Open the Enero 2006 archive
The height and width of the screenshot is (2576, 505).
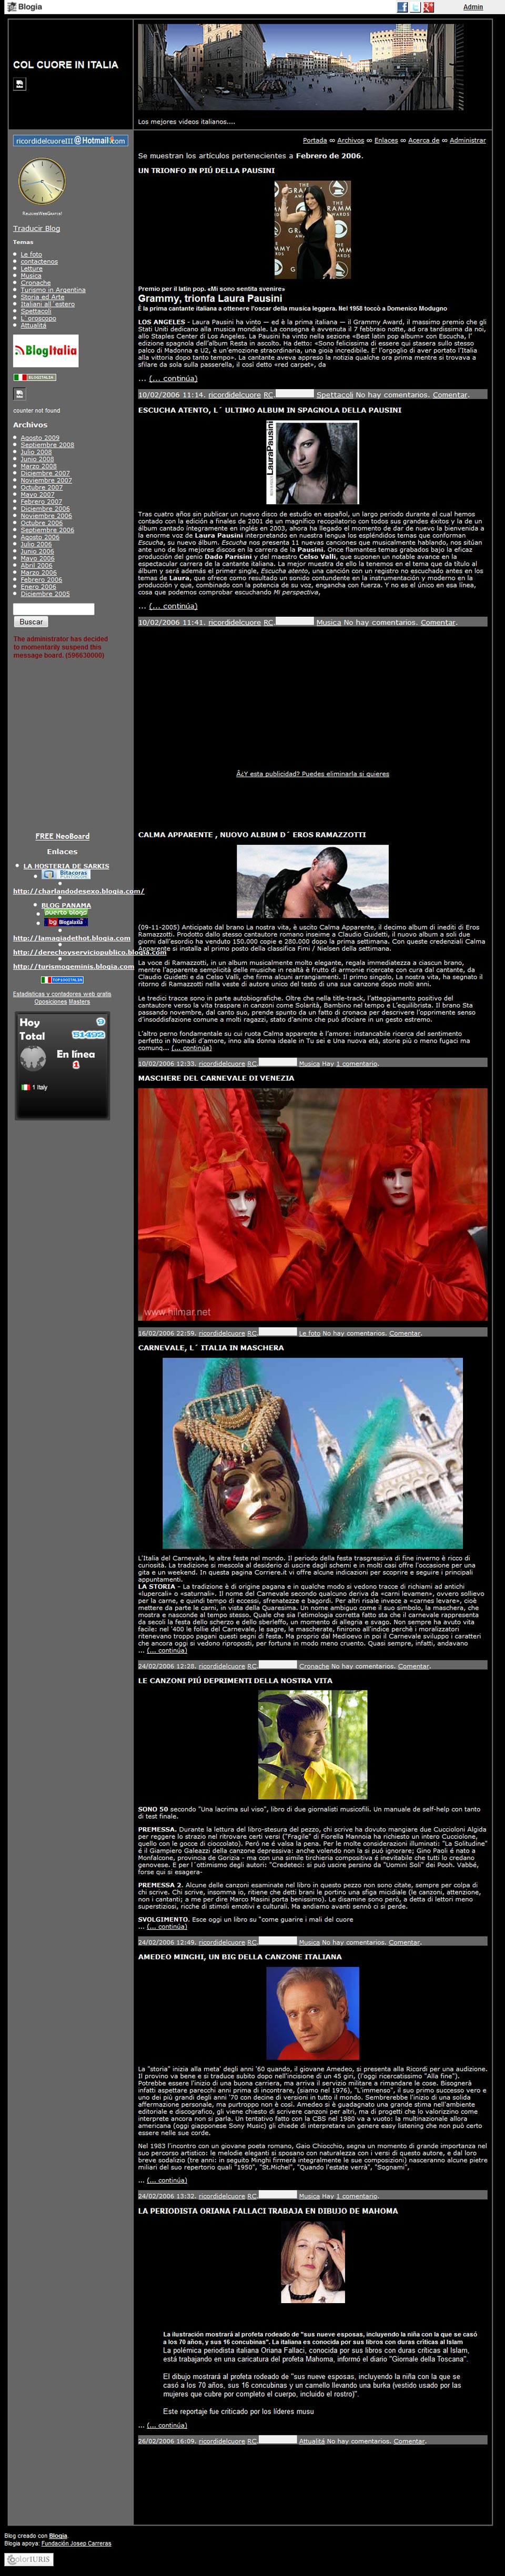pyautogui.click(x=38, y=586)
